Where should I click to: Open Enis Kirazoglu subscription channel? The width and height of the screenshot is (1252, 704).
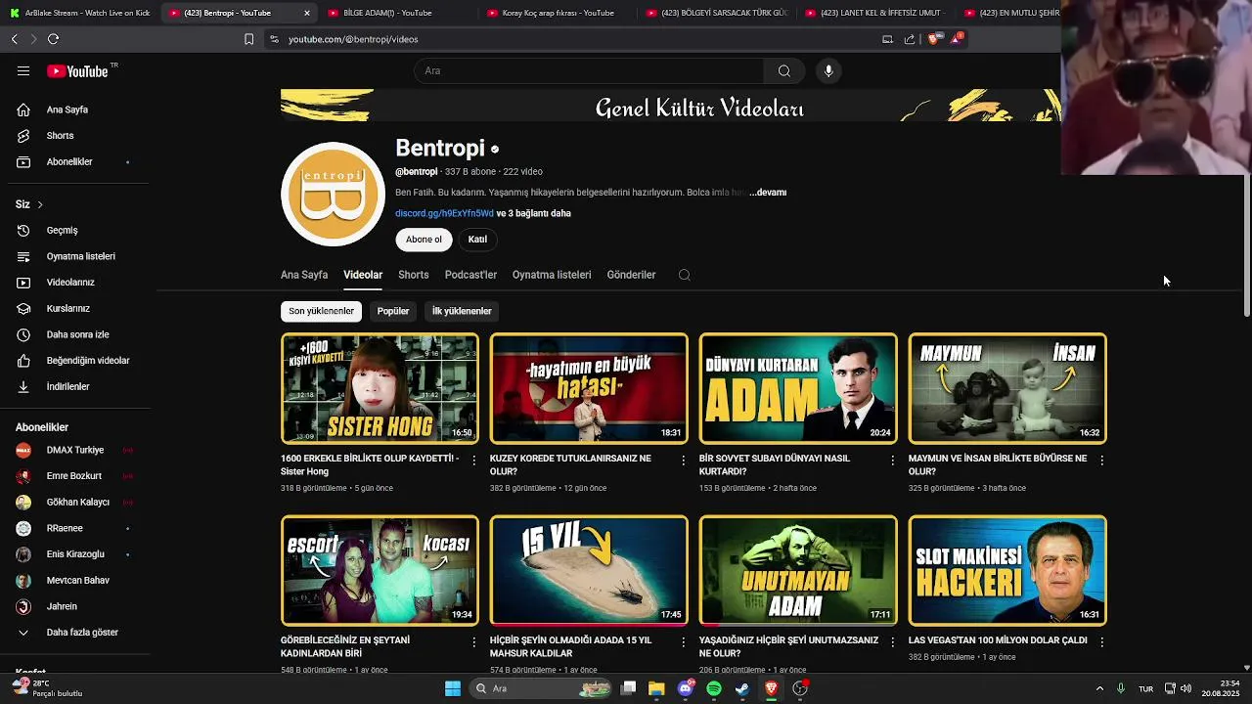pos(75,554)
